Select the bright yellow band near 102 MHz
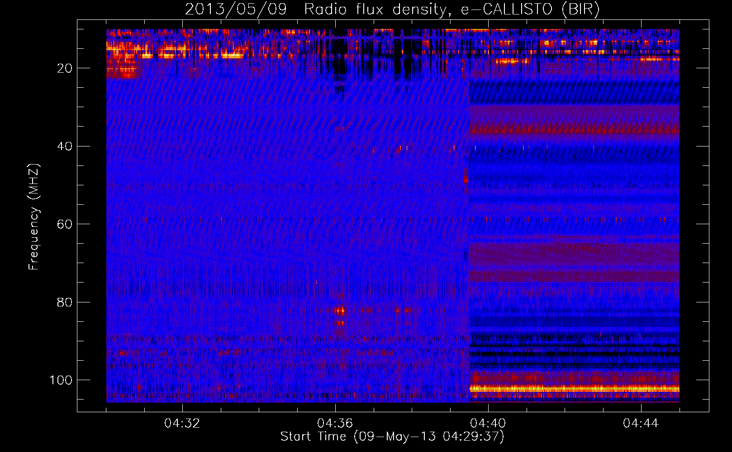Image resolution: width=732 pixels, height=452 pixels. click(574, 389)
